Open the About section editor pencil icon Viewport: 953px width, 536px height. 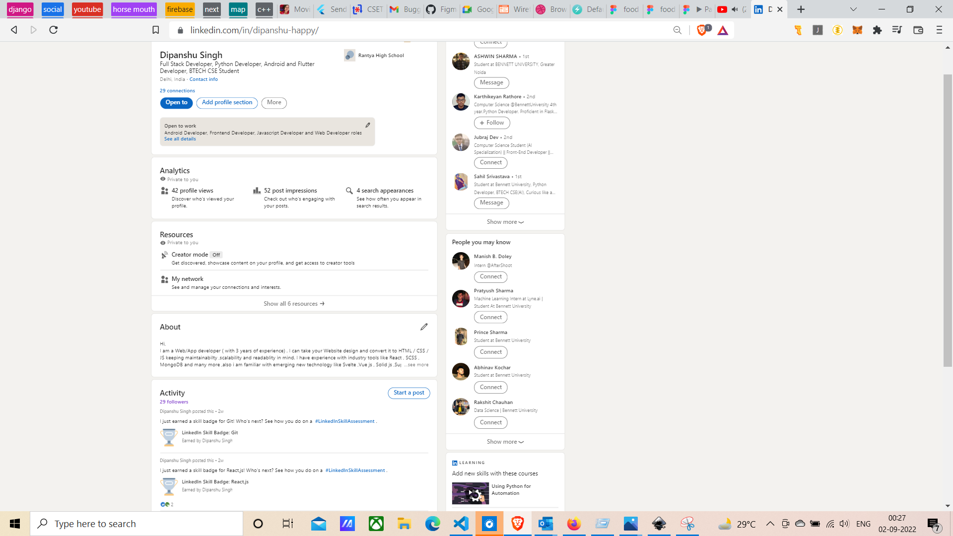pyautogui.click(x=424, y=327)
